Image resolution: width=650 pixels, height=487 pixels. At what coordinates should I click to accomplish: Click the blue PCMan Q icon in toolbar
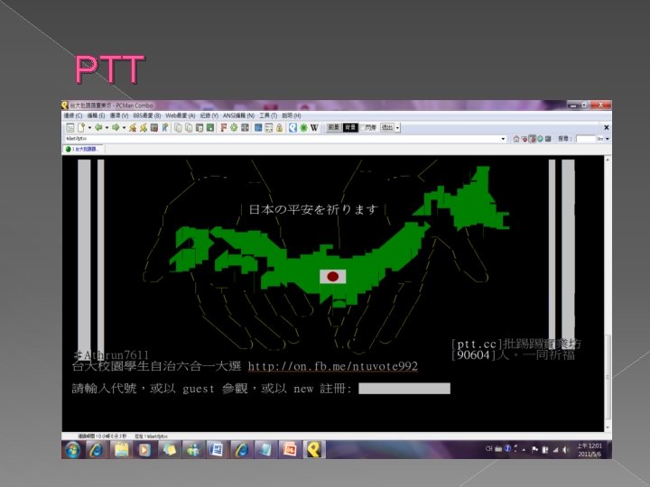292,127
